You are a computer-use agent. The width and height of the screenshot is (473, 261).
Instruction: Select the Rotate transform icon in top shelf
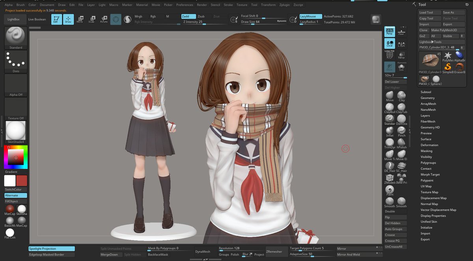[x=104, y=19]
